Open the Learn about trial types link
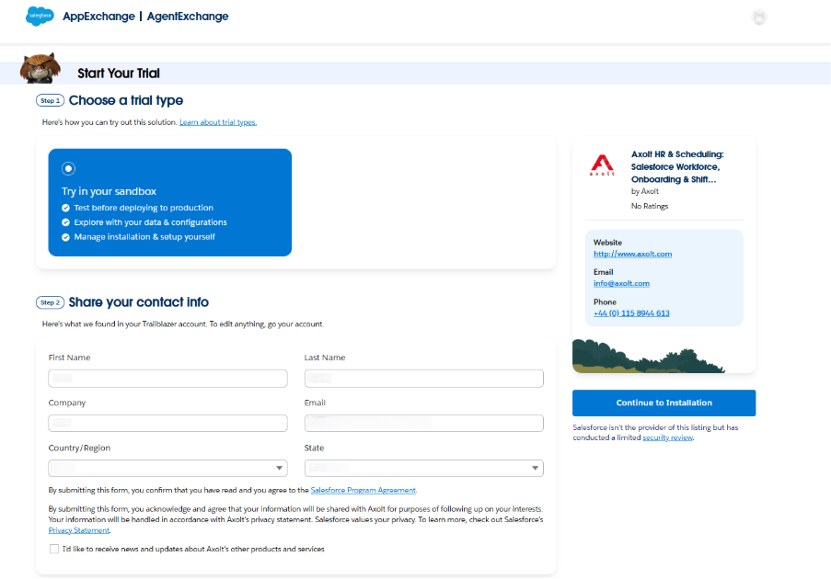Screen dimensions: 831x579 click(x=218, y=122)
